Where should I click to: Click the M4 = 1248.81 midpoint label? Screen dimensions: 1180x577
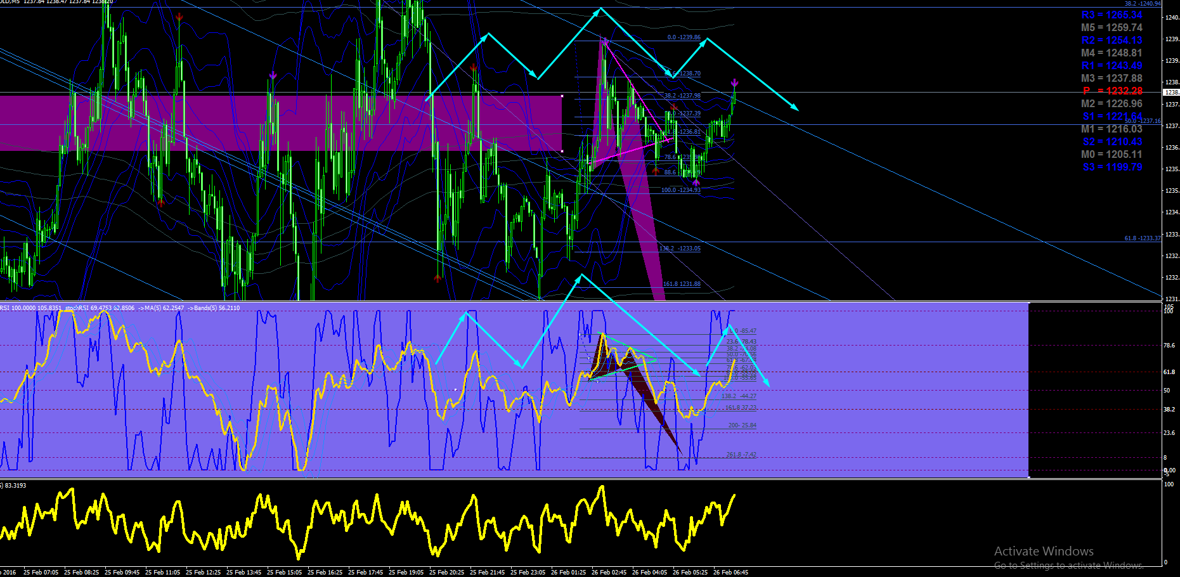point(1112,53)
